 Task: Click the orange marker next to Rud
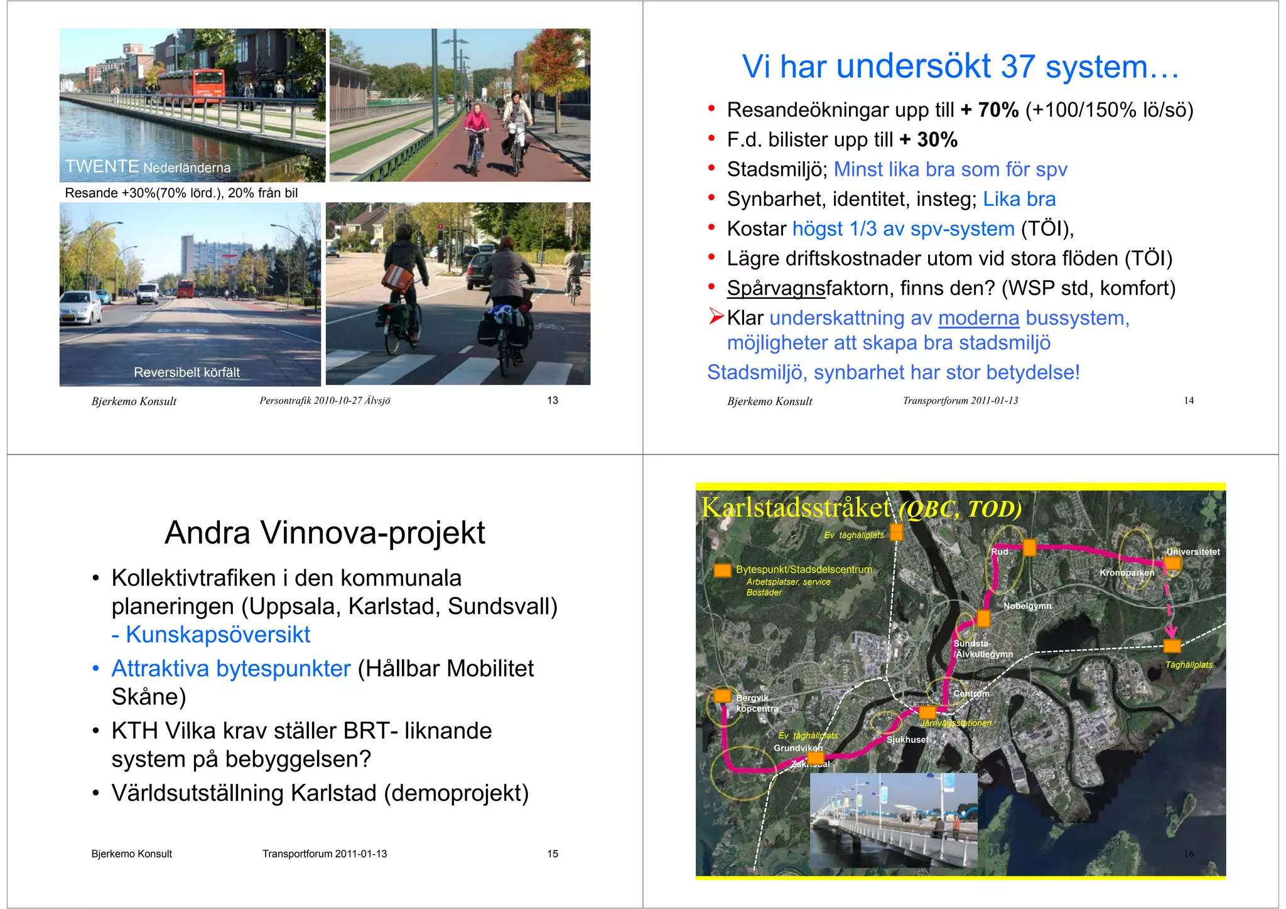point(1030,548)
